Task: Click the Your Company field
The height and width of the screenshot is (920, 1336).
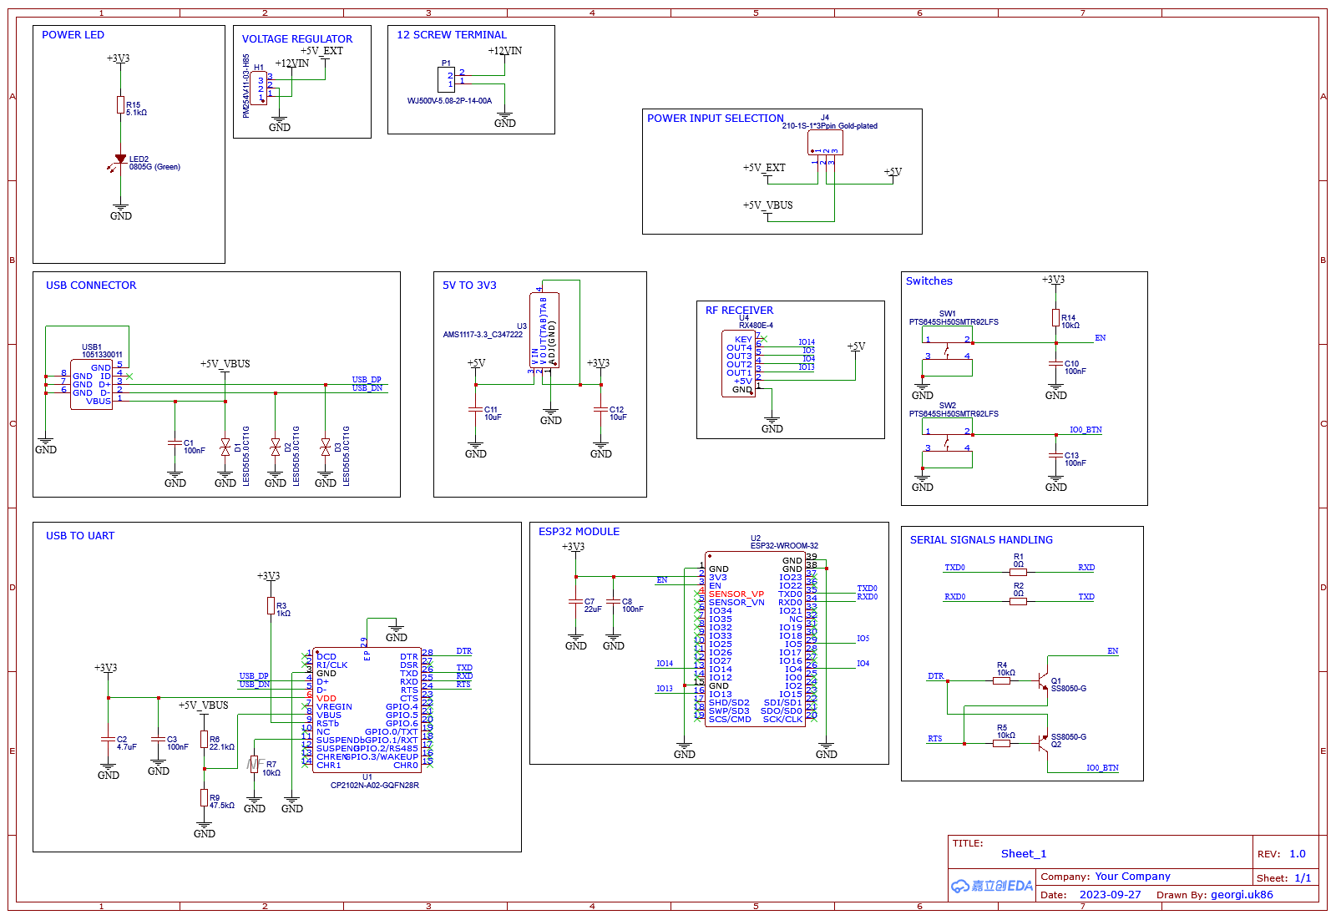Action: (1133, 877)
